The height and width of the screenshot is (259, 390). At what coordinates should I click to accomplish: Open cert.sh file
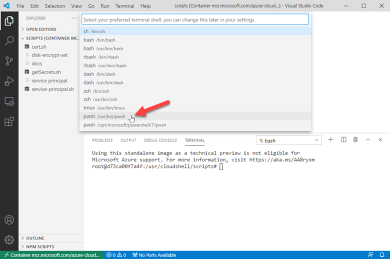(39, 47)
